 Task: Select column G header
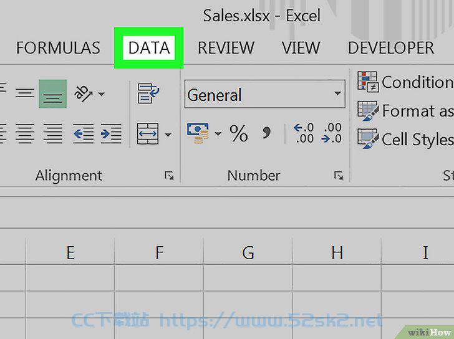tap(248, 252)
